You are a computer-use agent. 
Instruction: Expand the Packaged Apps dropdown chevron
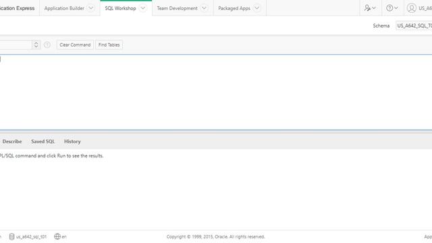coord(256,8)
